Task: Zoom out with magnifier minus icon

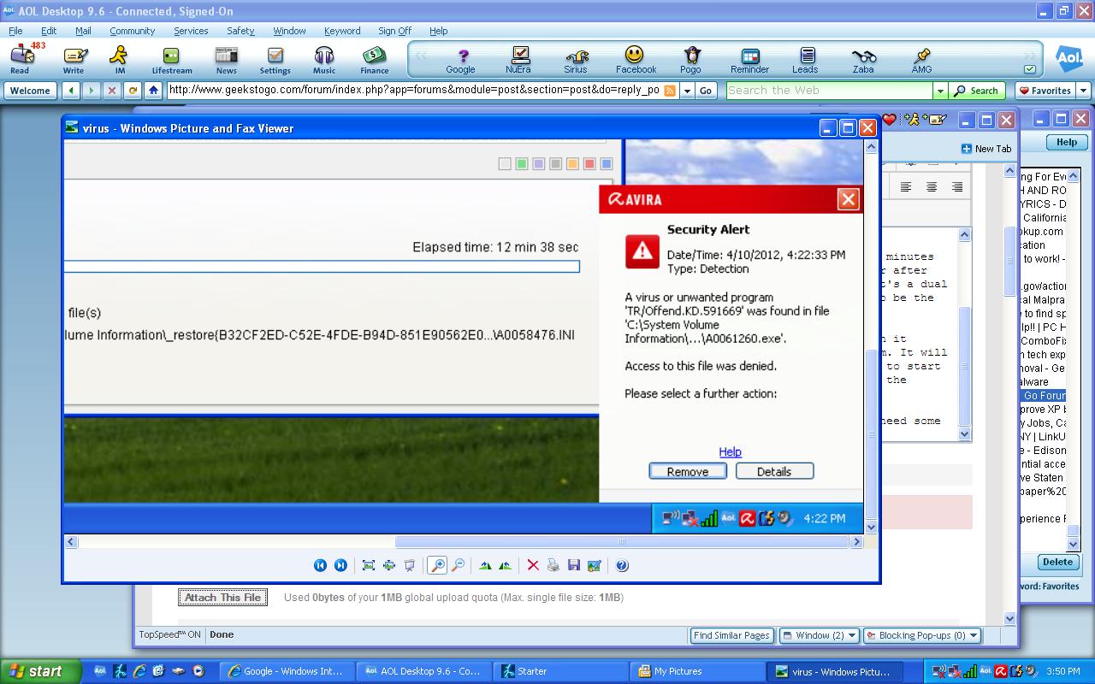Action: click(x=458, y=565)
